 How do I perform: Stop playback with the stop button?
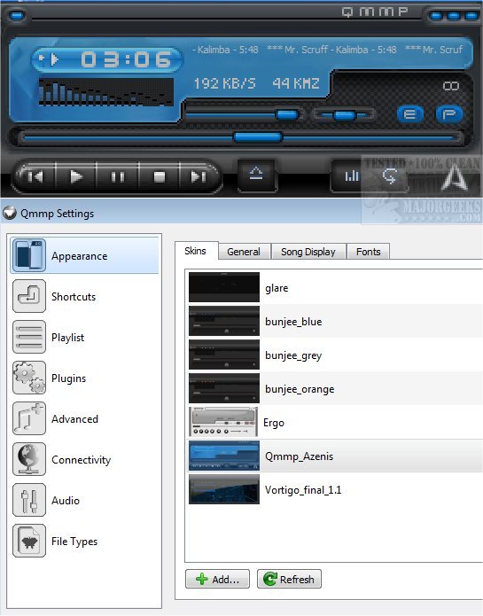(x=159, y=176)
